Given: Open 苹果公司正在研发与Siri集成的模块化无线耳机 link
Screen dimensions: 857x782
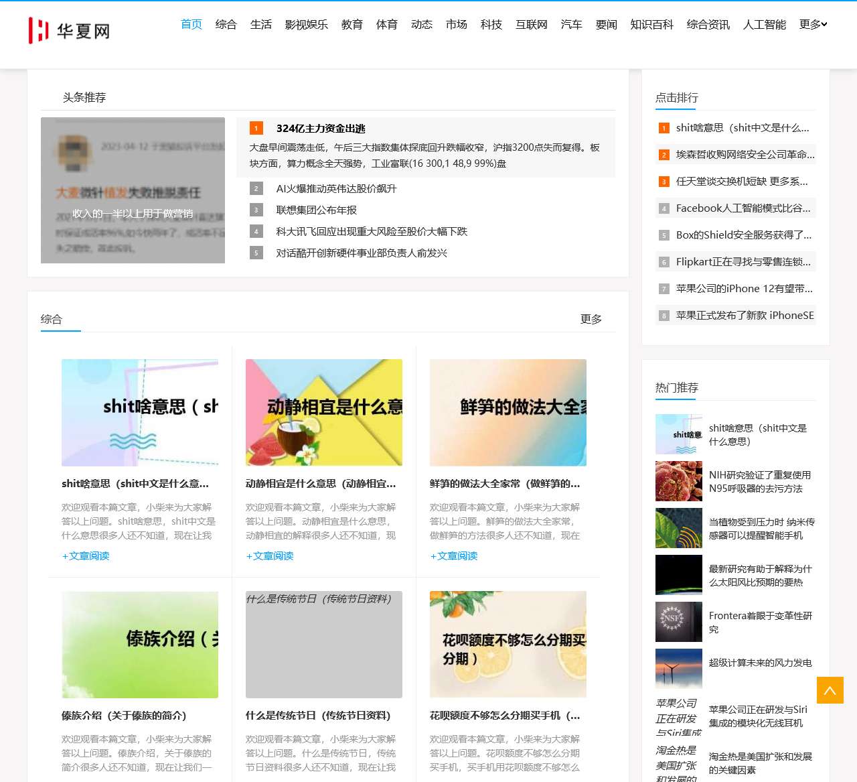Looking at the screenshot, I should pyautogui.click(x=758, y=716).
